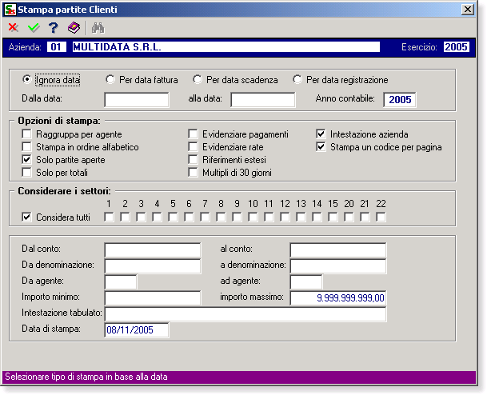Tick settore 5 checkbox
This screenshot has width=487, height=395.
(173, 217)
